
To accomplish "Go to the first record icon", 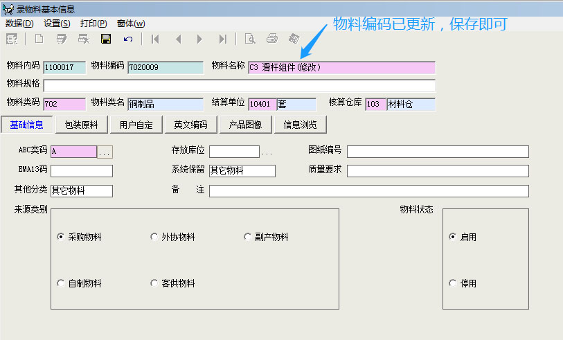I will tap(155, 39).
